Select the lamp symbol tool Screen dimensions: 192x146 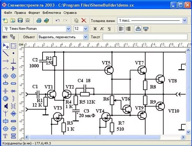(13, 76)
